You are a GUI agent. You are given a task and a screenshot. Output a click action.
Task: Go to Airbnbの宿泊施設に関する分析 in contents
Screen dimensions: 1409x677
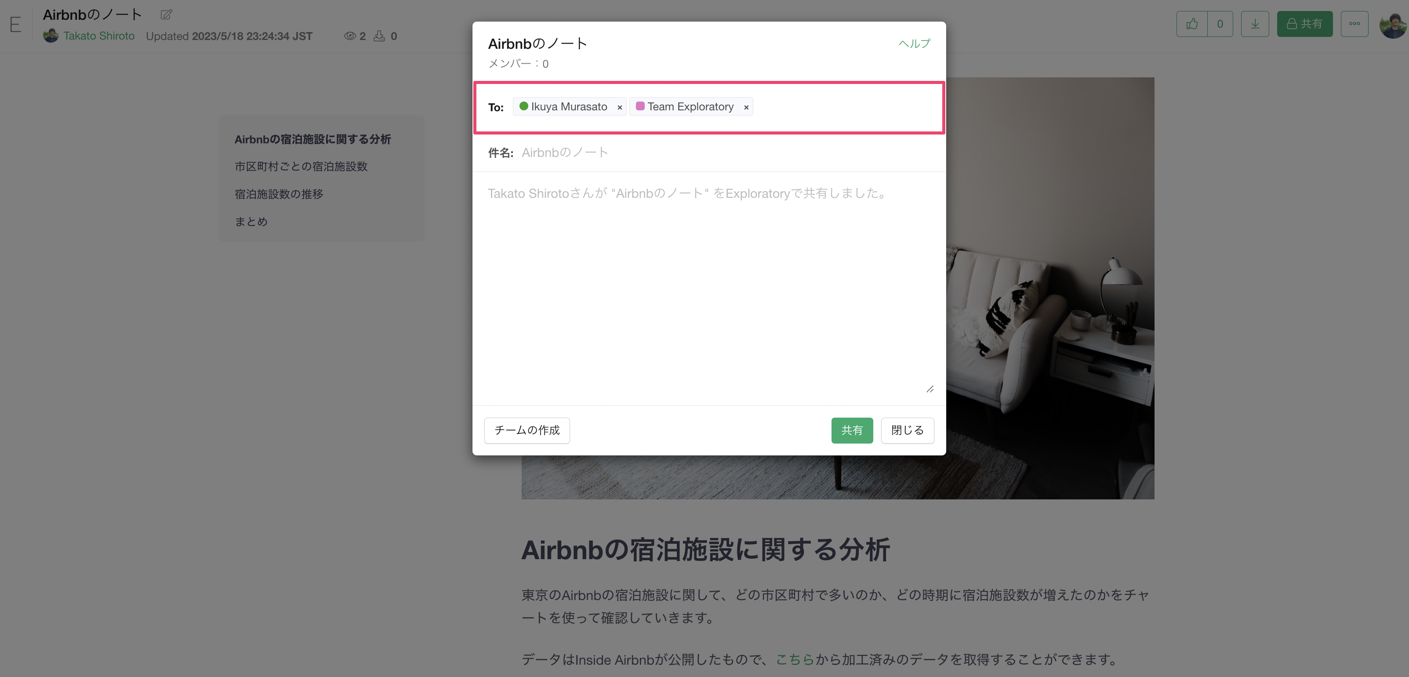pos(312,139)
